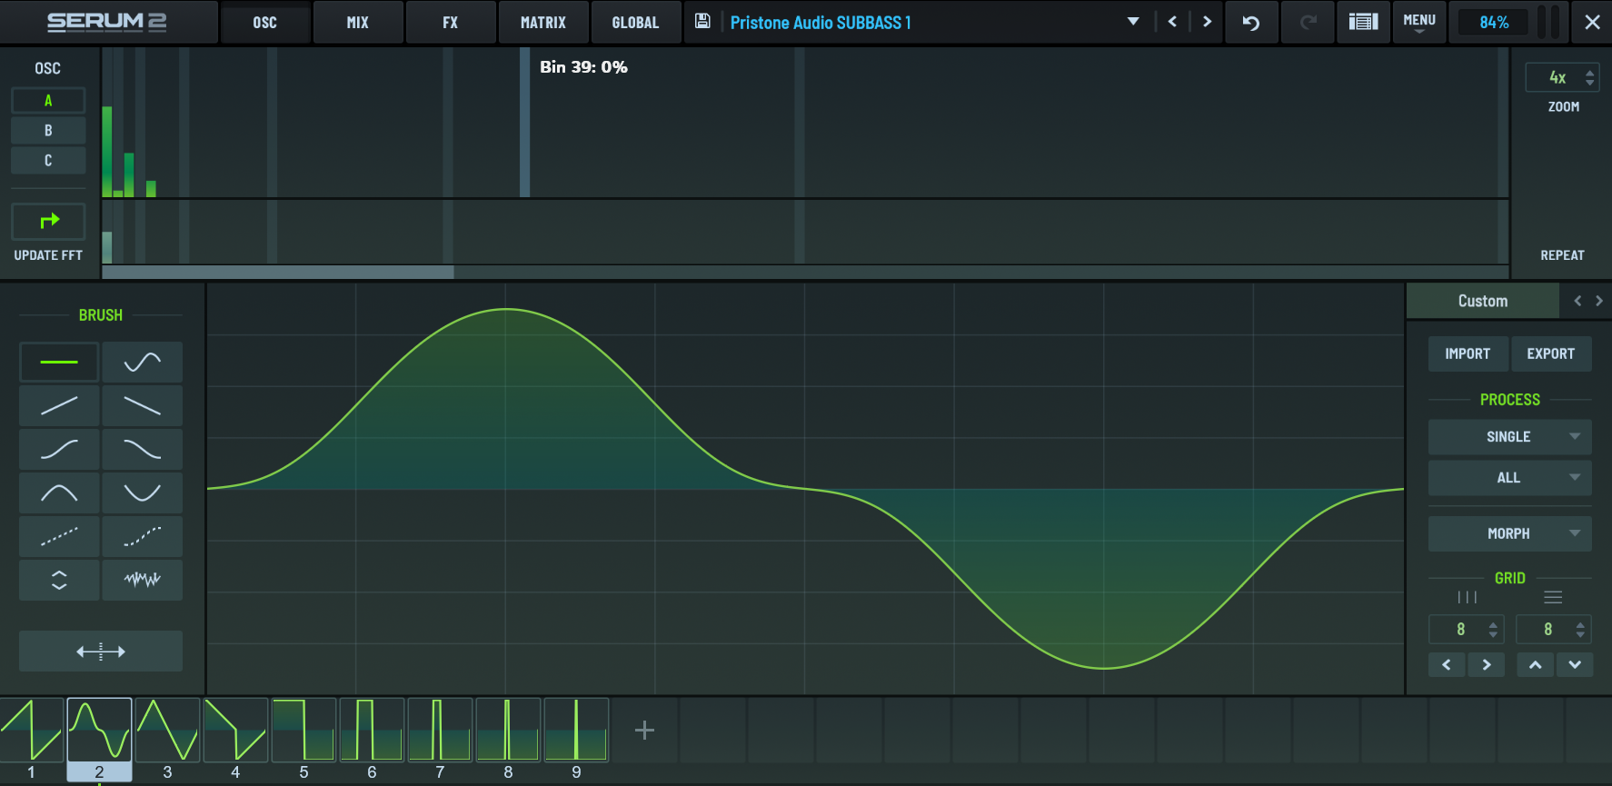Select the ramp down line brush

(143, 405)
